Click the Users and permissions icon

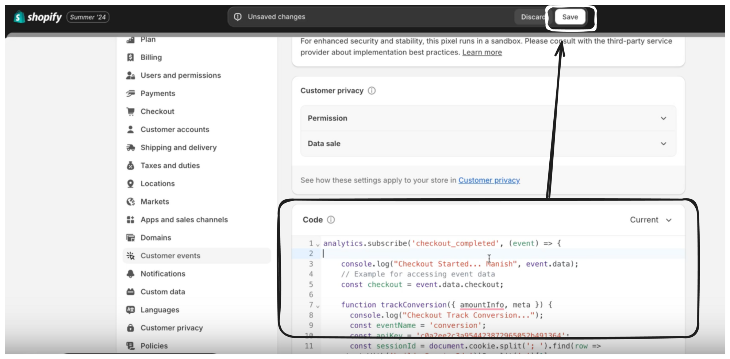[130, 75]
